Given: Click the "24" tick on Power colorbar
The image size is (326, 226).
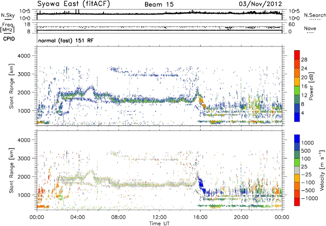Looking at the screenshot, I should click(304, 69).
